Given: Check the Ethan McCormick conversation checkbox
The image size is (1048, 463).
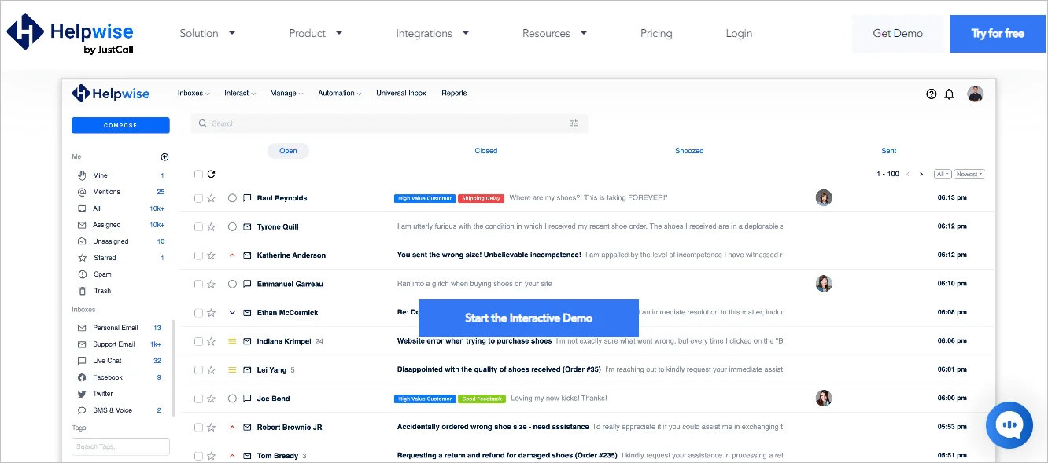Looking at the screenshot, I should [198, 313].
